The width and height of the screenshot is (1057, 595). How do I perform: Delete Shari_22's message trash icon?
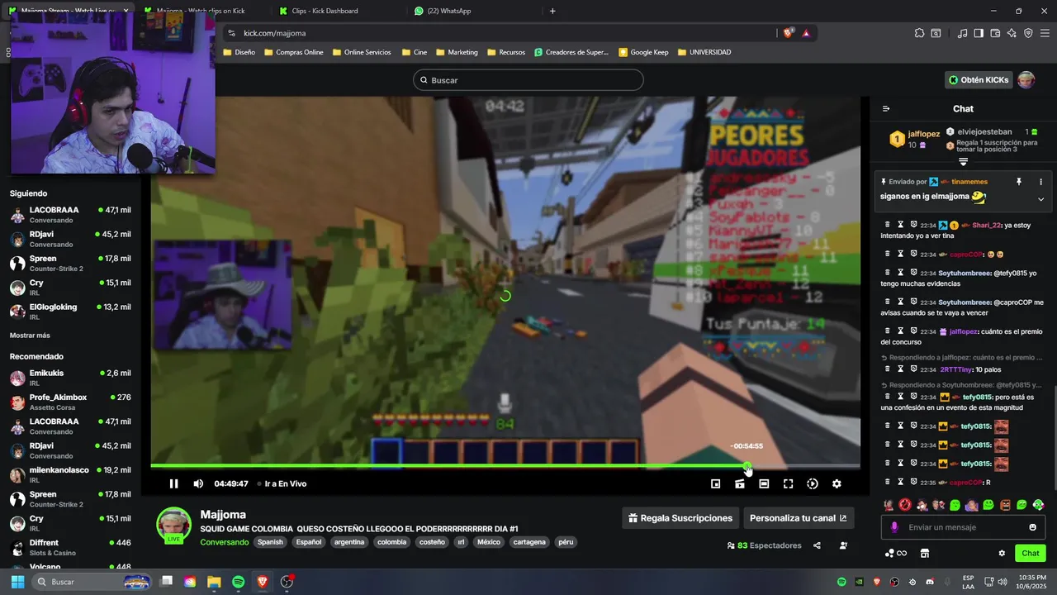point(888,225)
